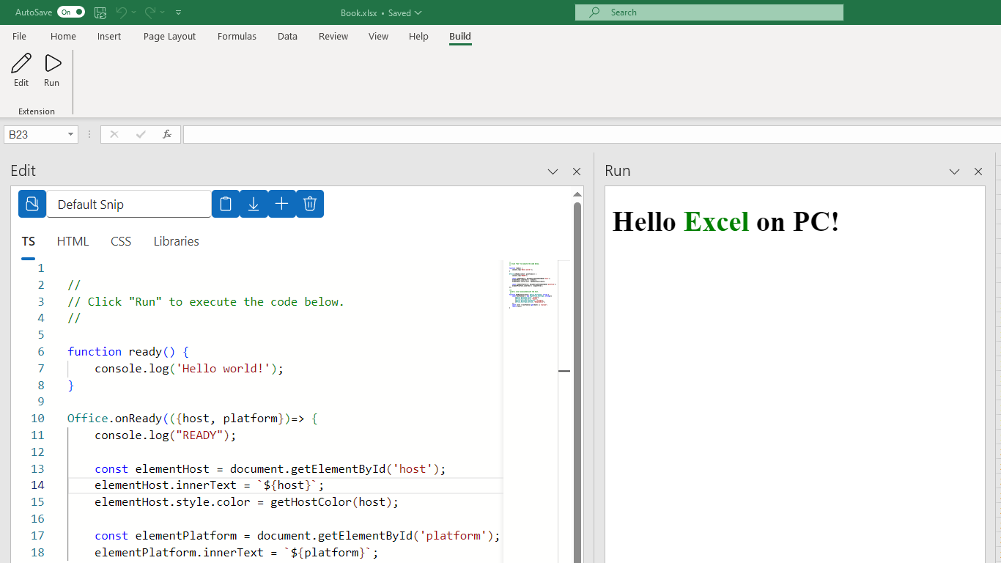The image size is (1001, 563).
Task: Go to the Formulas tab
Action: (x=237, y=37)
